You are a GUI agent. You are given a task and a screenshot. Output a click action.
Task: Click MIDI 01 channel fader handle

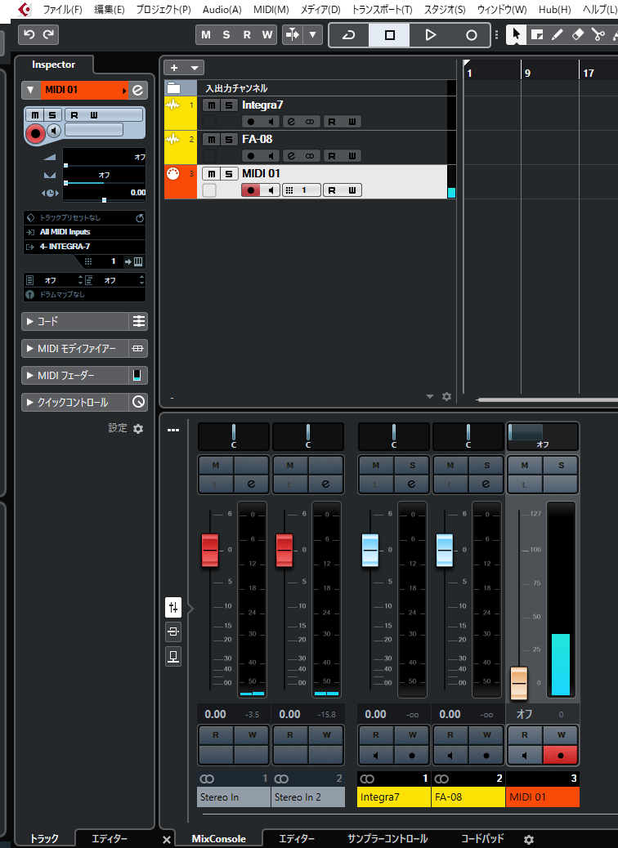519,682
